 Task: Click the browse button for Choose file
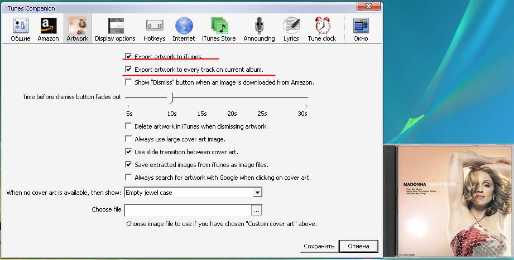click(256, 210)
